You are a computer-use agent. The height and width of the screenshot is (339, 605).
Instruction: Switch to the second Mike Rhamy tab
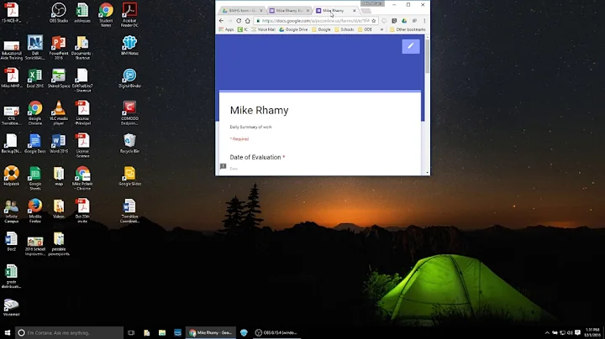(287, 10)
